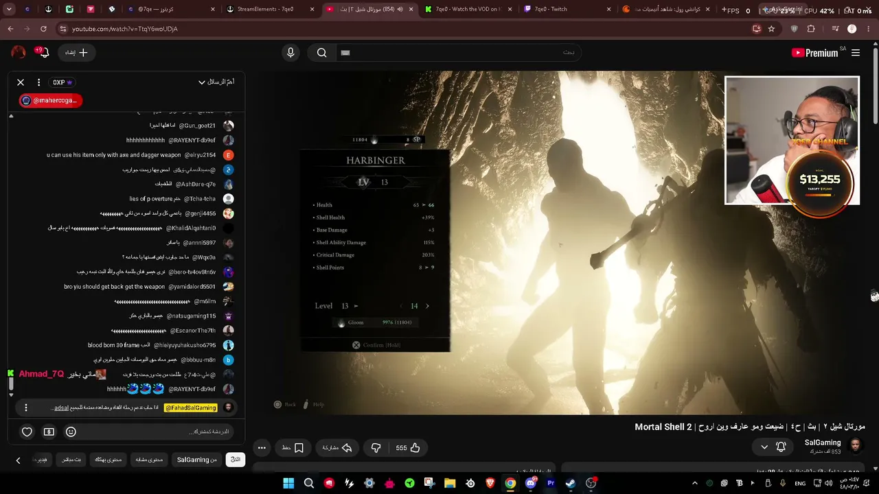Click the chat scroll-up arrow
Viewport: 879px width, 494px height.
(11, 116)
